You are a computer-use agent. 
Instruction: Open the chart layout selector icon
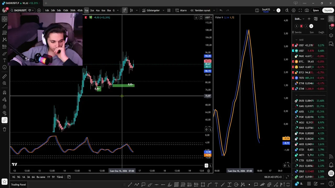257,10
